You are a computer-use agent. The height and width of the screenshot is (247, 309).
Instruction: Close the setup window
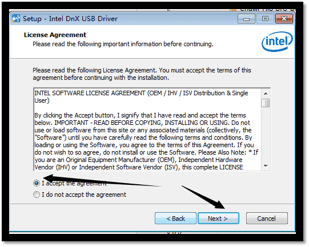pos(284,19)
